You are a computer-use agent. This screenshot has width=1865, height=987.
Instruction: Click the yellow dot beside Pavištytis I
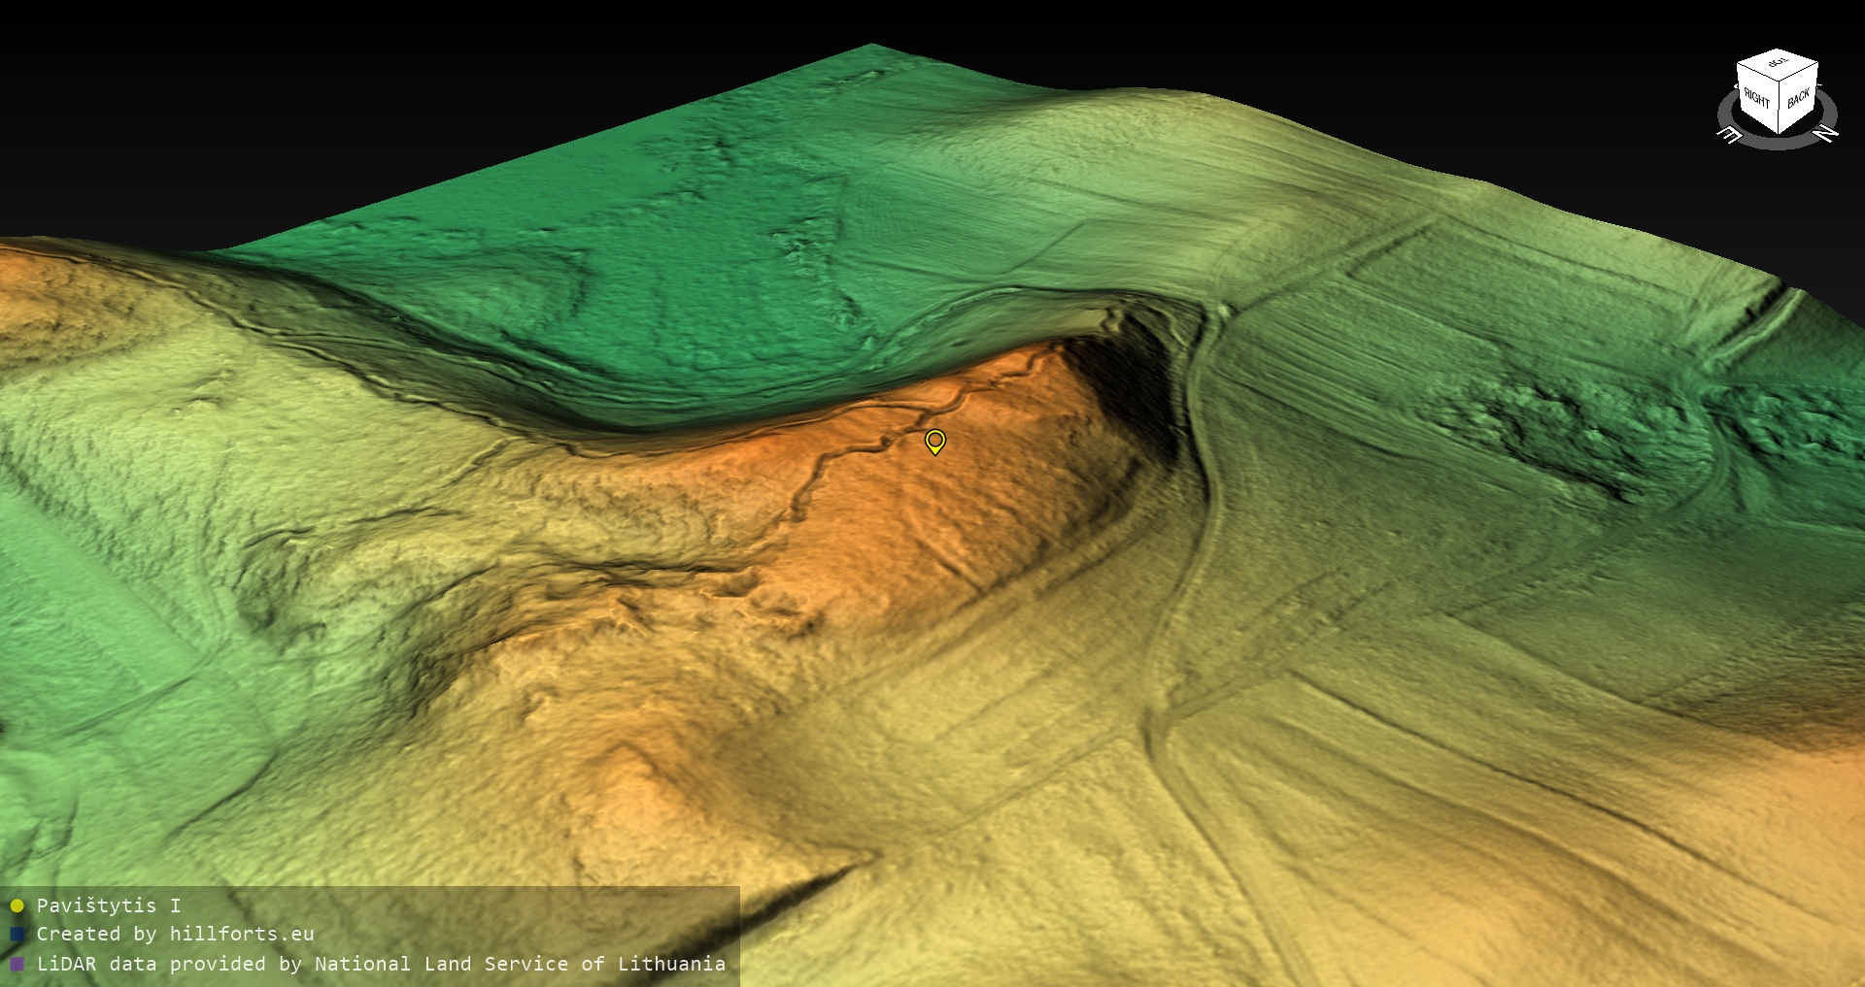(x=17, y=906)
